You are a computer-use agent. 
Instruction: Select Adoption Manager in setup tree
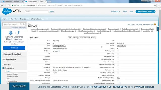[12, 74]
